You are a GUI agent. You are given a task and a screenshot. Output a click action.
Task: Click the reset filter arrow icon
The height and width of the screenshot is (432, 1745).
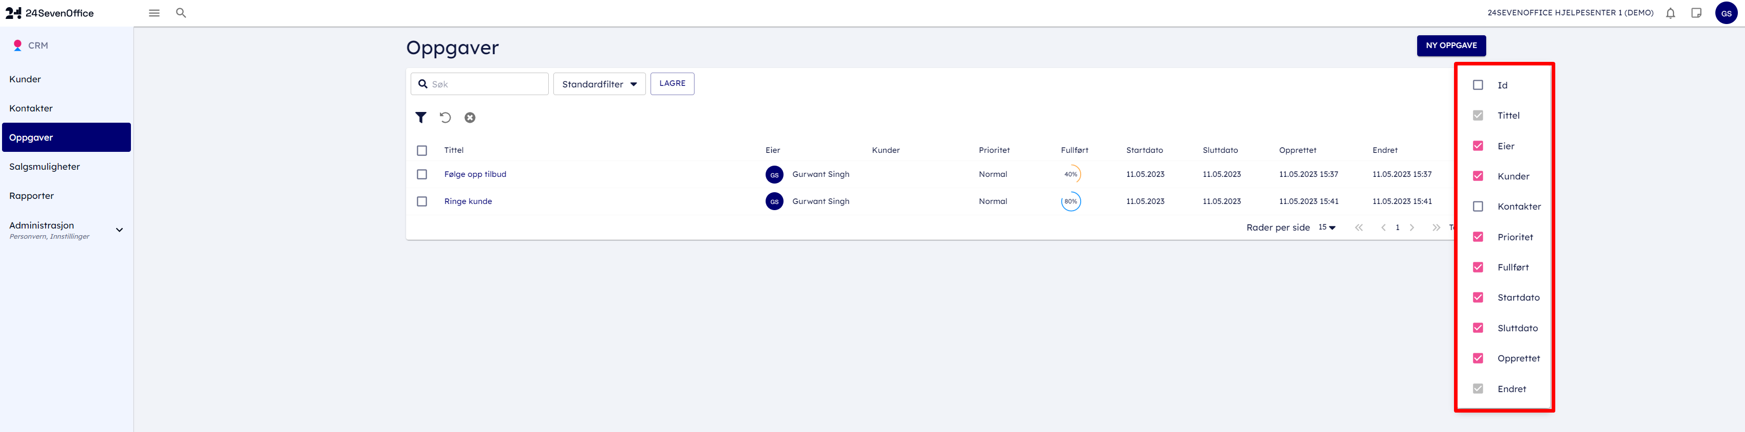(445, 118)
